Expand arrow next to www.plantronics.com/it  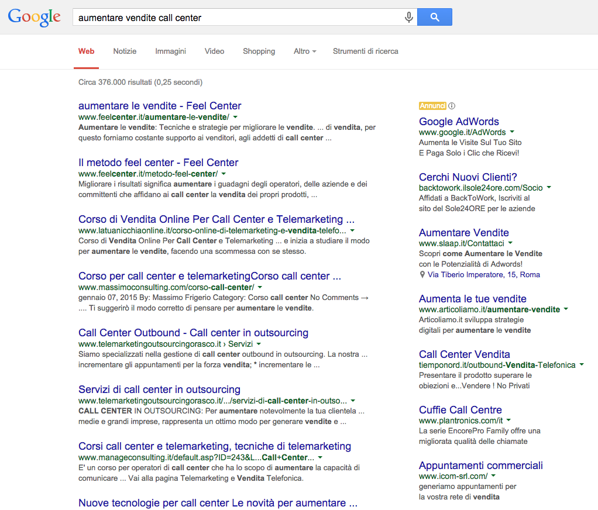click(508, 421)
